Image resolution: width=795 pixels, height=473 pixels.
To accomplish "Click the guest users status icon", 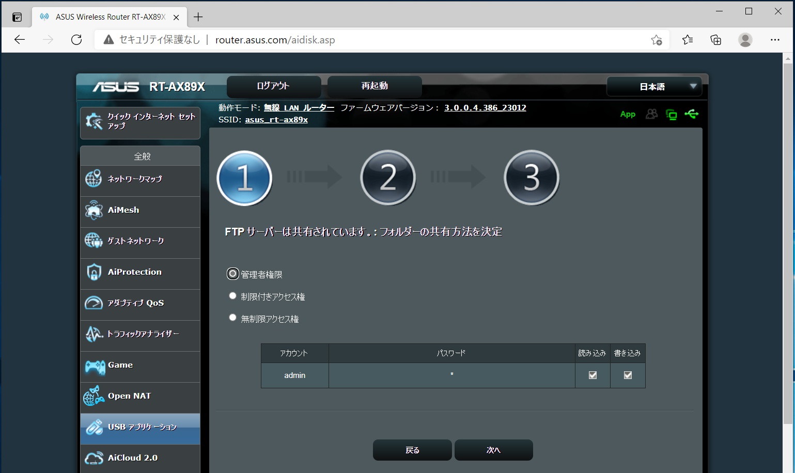I will coord(652,114).
